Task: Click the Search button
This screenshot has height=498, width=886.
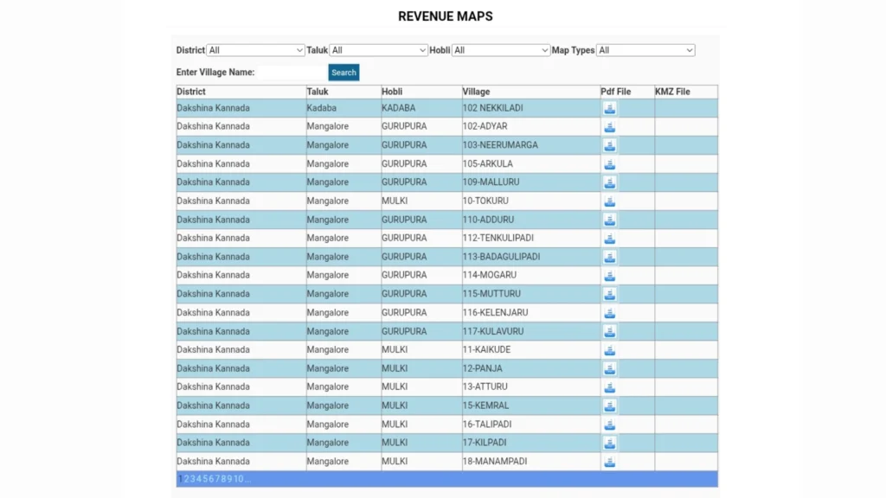Action: coord(343,73)
